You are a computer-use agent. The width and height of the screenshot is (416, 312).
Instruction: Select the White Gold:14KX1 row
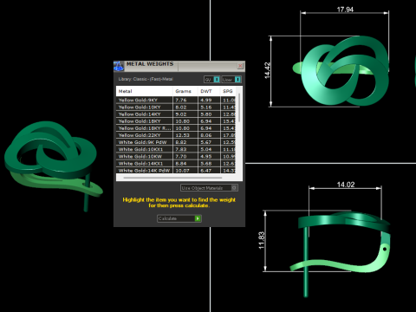pyautogui.click(x=176, y=164)
